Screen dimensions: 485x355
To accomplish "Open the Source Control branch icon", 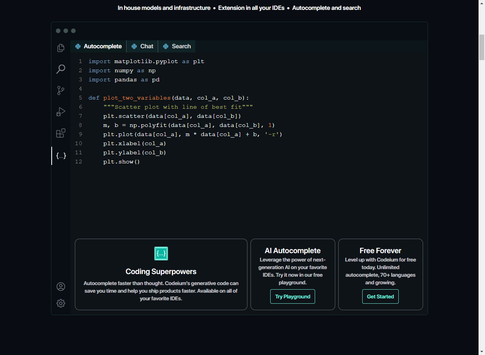I will click(61, 90).
